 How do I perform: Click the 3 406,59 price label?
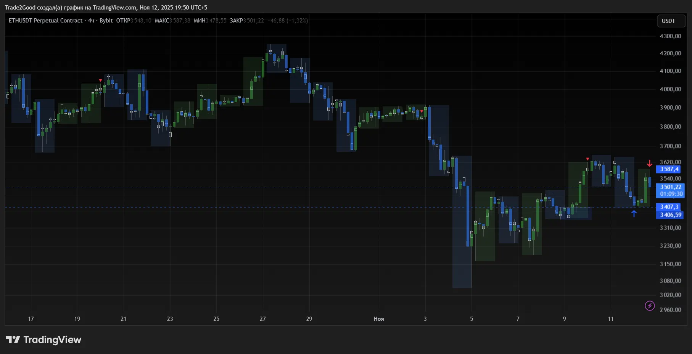click(671, 215)
